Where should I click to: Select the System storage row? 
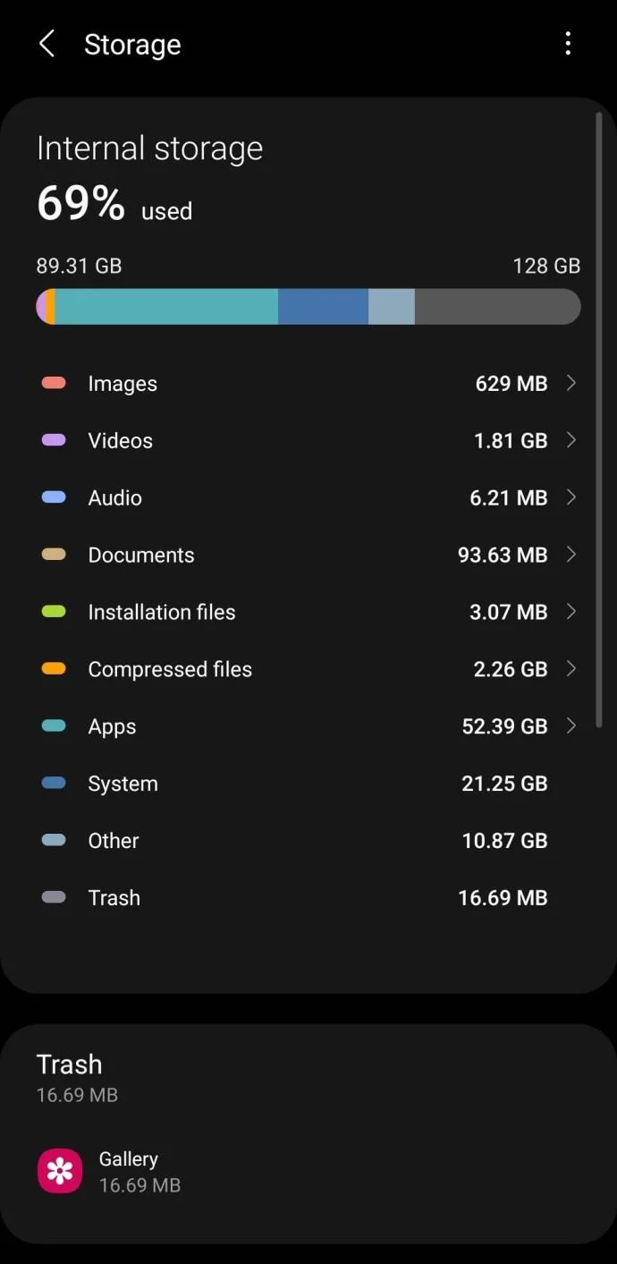[x=308, y=784]
